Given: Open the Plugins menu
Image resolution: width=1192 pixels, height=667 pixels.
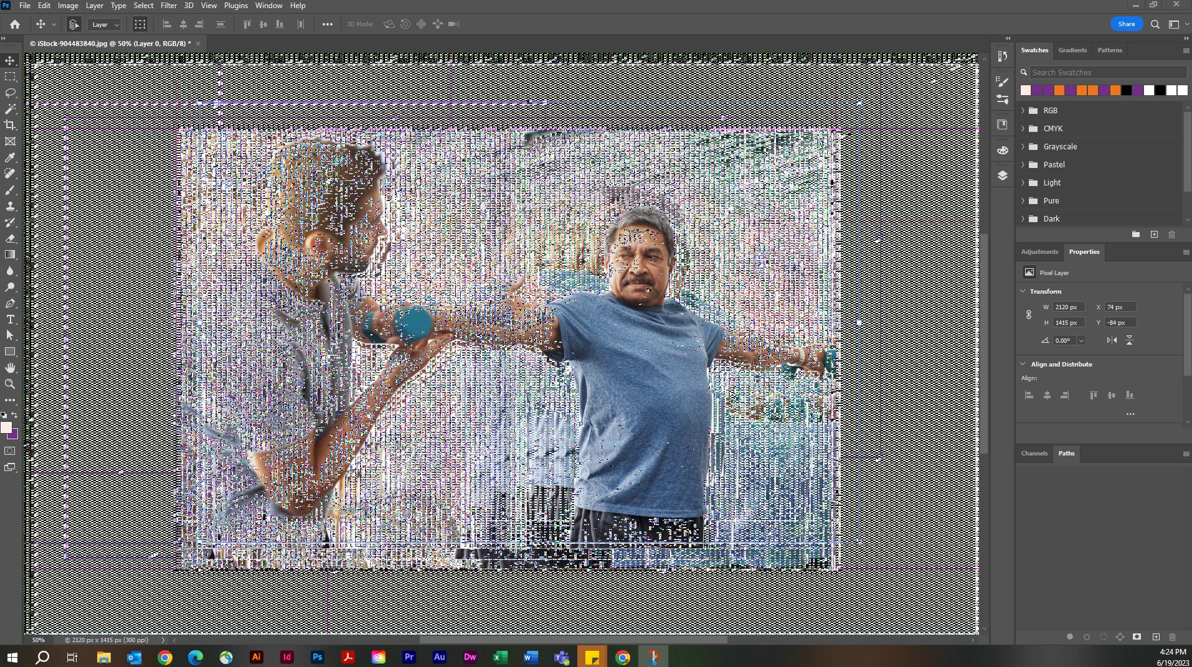Looking at the screenshot, I should (x=236, y=6).
